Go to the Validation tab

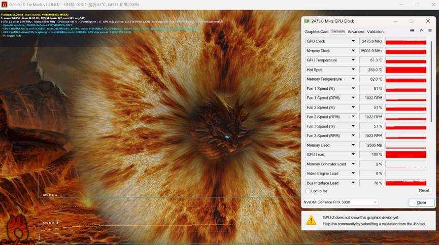[375, 31]
